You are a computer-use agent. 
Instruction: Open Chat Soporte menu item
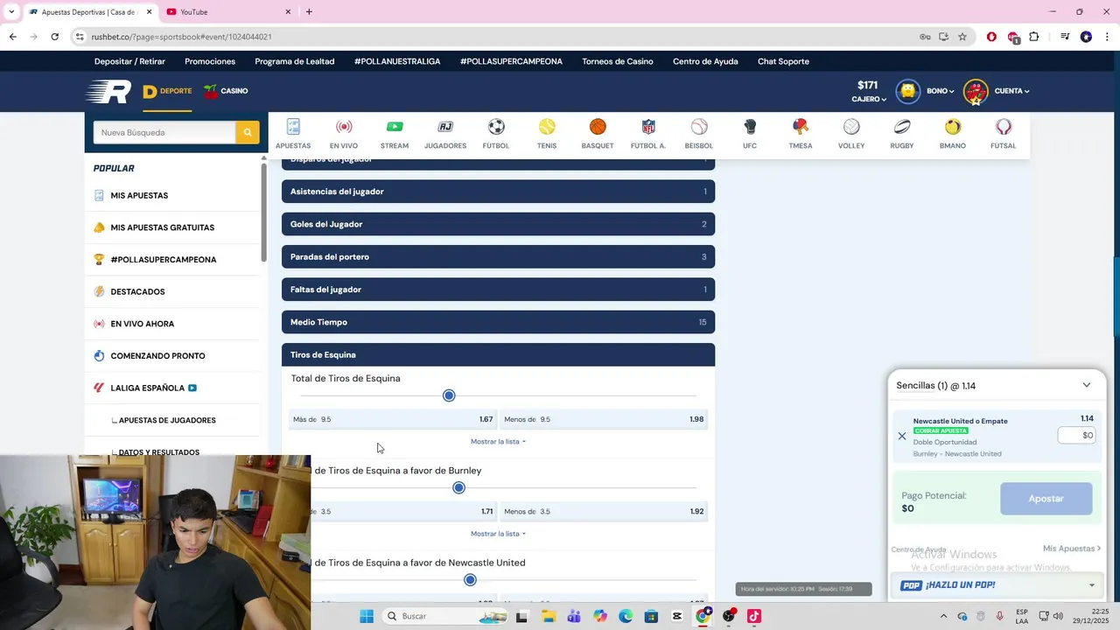click(x=783, y=61)
